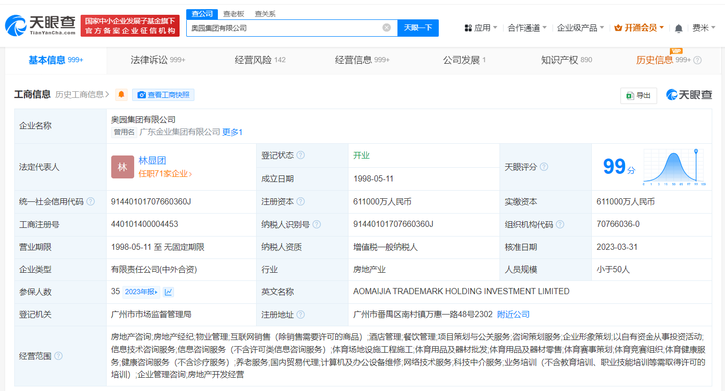Click the camera icon on 查看工商快照 button

[x=142, y=95]
